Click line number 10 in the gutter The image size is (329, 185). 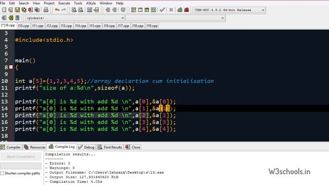(5, 81)
